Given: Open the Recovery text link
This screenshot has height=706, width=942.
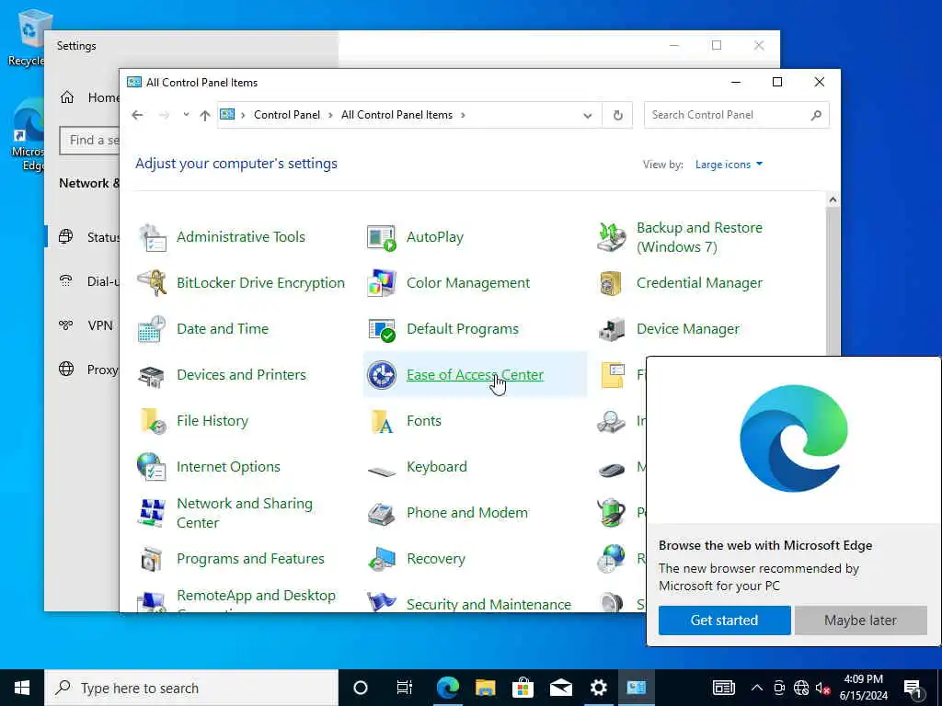Looking at the screenshot, I should pos(435,559).
